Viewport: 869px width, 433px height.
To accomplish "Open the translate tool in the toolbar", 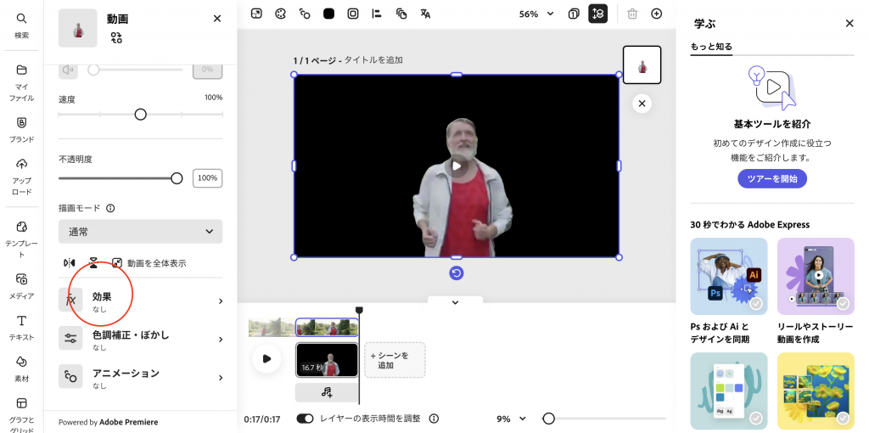I will coord(426,14).
